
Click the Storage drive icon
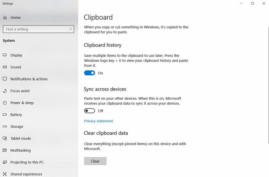[5, 126]
